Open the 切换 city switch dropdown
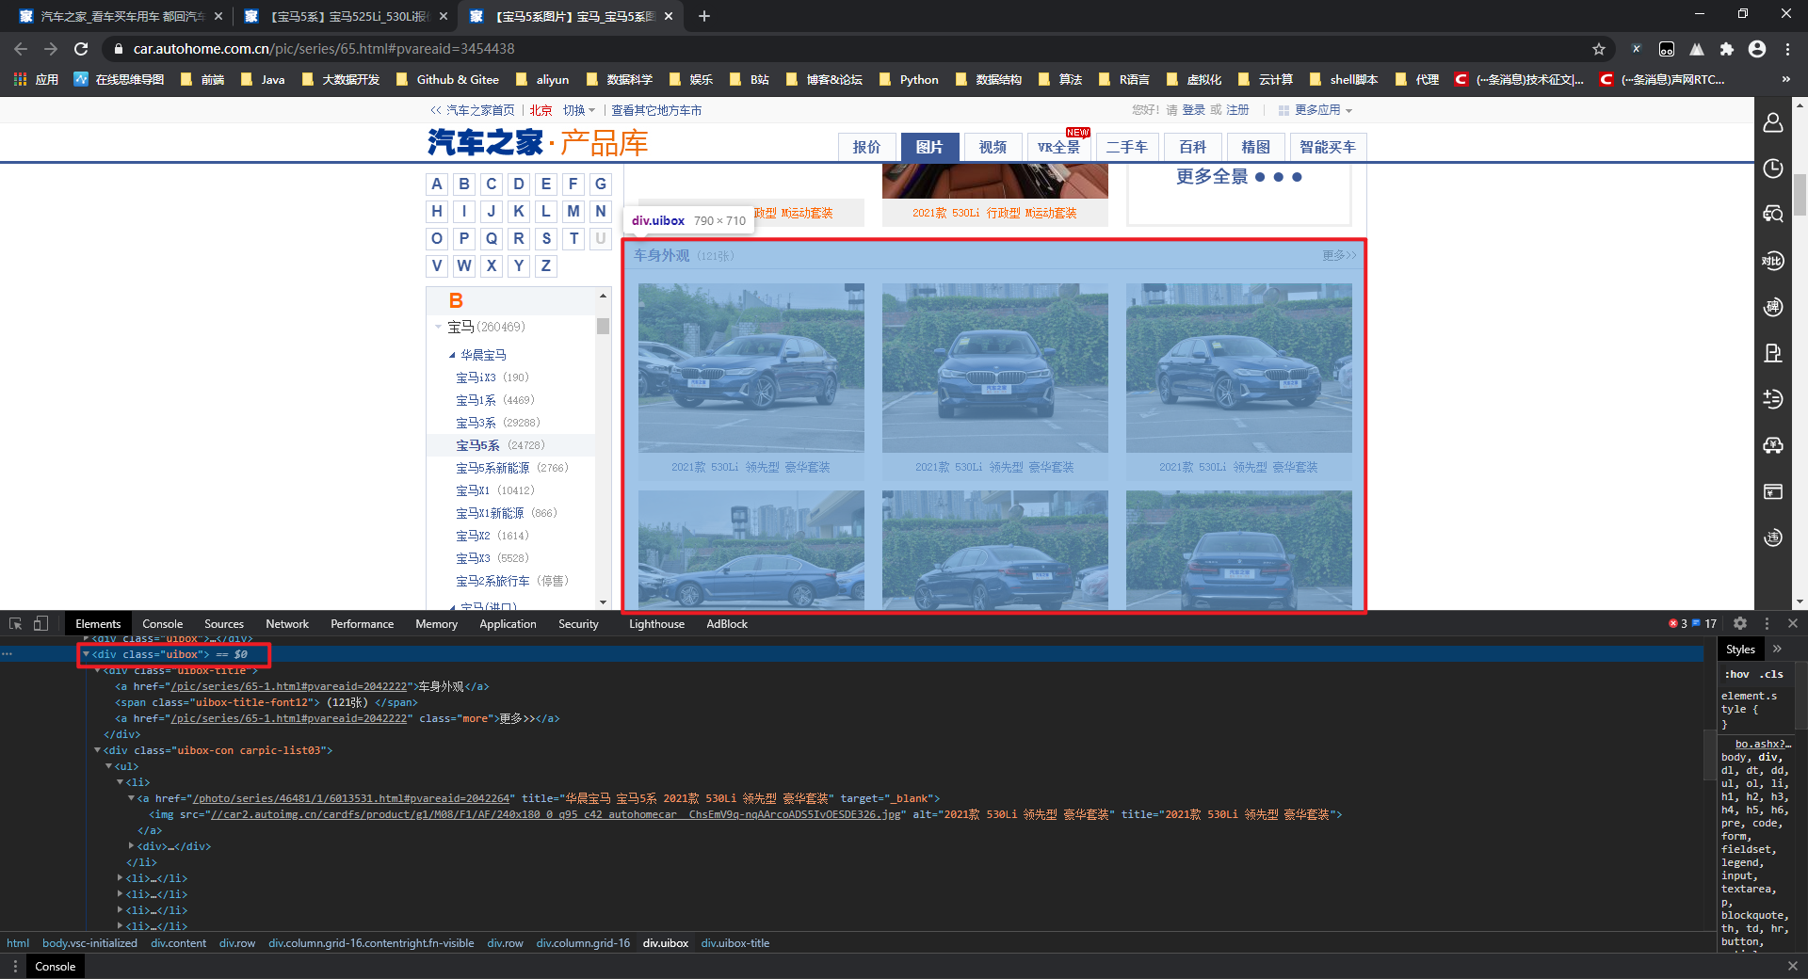The width and height of the screenshot is (1808, 979). tap(579, 110)
